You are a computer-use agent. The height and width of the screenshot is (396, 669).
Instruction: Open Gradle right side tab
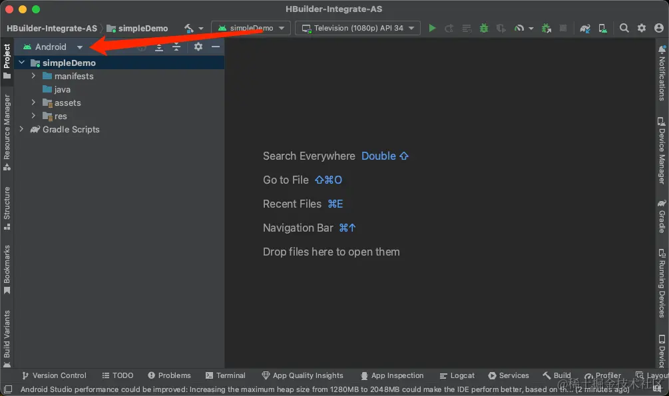coord(662,216)
